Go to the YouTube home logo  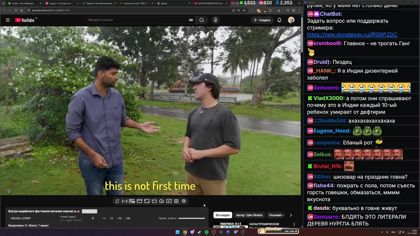[x=25, y=20]
